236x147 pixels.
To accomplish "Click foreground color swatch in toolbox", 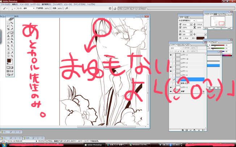I will coord(9,60).
